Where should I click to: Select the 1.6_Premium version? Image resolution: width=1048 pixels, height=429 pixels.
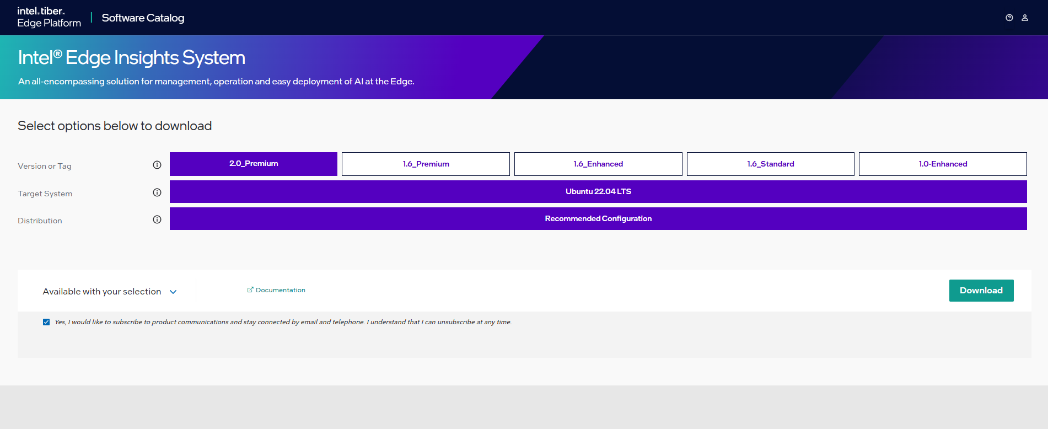[426, 164]
